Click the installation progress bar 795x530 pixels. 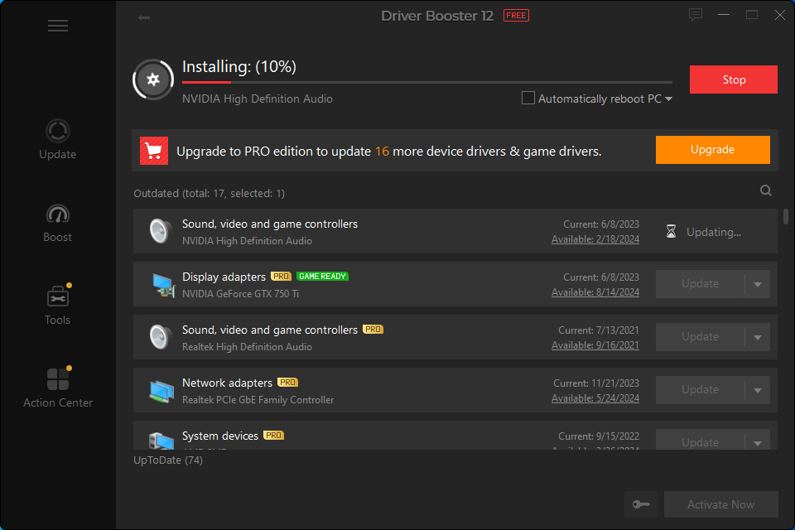point(427,82)
